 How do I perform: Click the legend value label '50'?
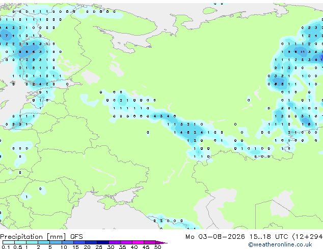(157, 247)
